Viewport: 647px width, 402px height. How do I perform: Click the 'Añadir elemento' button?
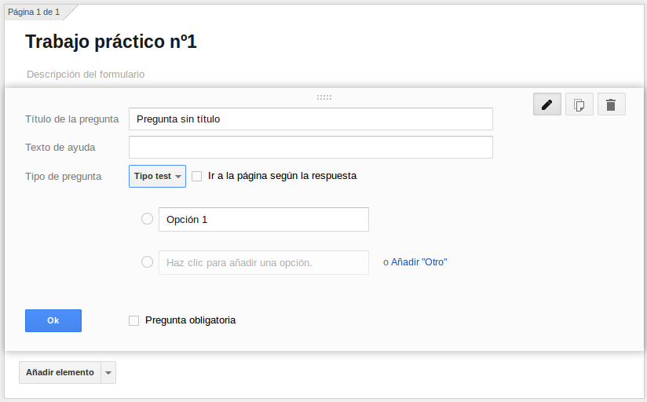tap(60, 372)
